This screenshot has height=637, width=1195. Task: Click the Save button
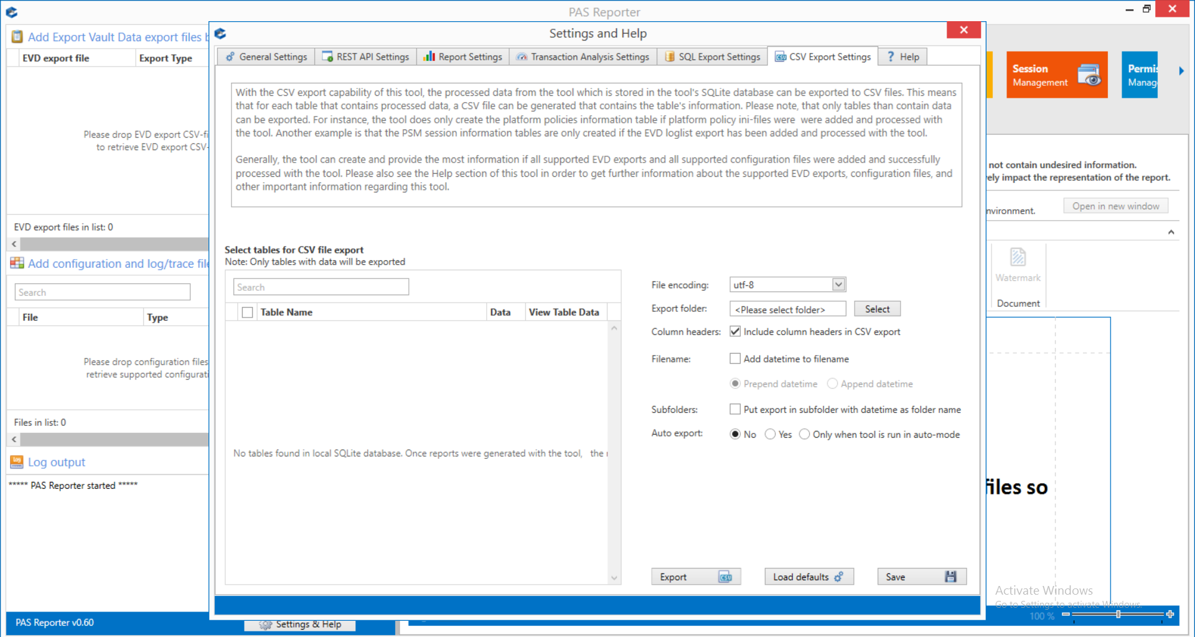(921, 577)
